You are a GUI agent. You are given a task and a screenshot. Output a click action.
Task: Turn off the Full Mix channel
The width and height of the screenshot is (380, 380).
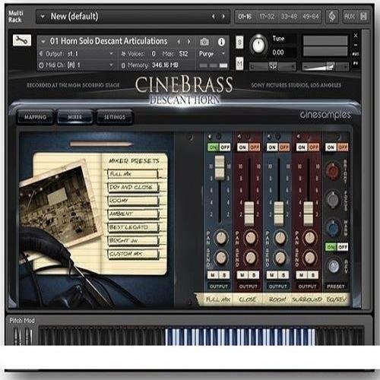click(x=225, y=147)
